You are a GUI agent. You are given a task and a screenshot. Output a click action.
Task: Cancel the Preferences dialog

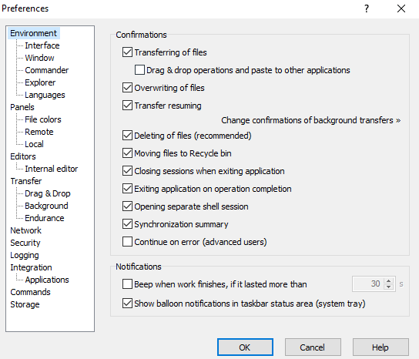click(x=313, y=347)
